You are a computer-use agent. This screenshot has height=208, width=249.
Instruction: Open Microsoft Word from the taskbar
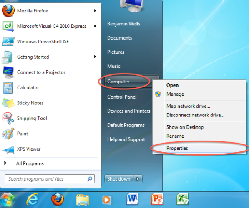click(x=132, y=199)
